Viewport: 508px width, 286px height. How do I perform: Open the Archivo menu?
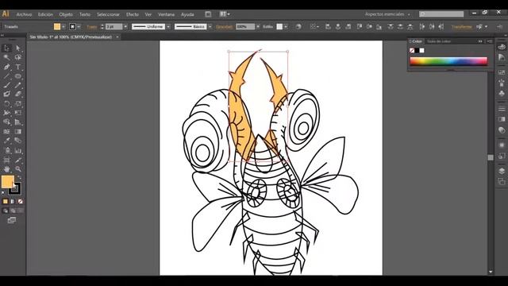coord(24,14)
